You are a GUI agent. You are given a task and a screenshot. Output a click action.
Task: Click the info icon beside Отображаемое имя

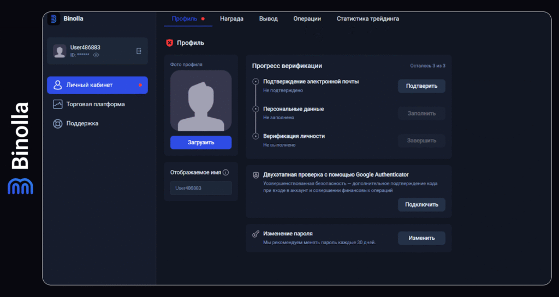point(225,172)
